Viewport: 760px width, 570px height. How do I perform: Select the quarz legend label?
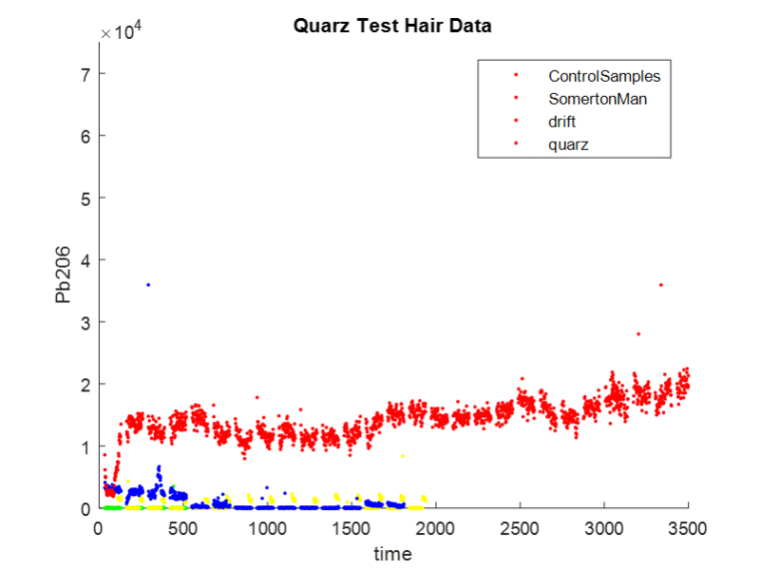568,144
